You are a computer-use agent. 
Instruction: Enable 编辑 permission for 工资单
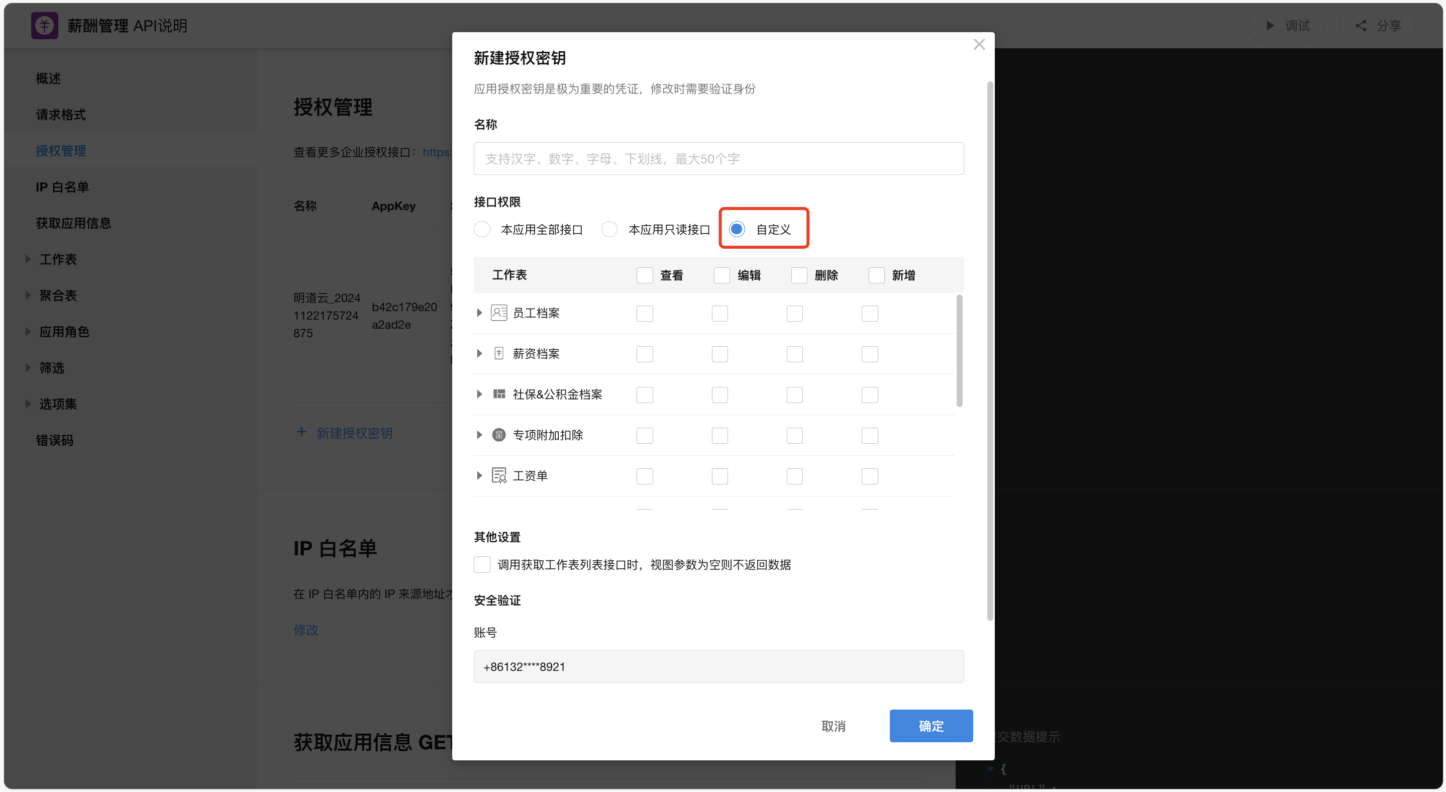point(719,476)
